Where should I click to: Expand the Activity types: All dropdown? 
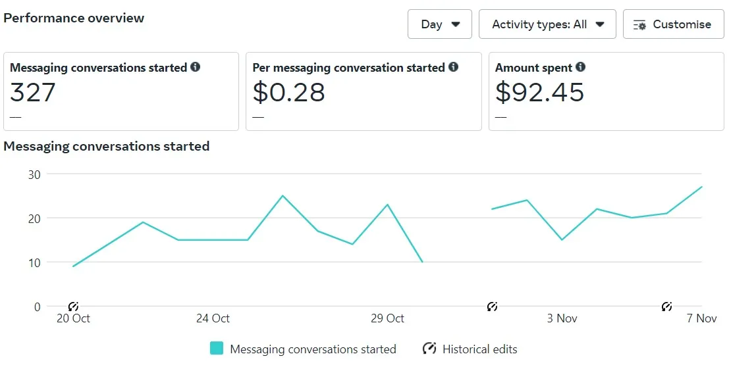click(547, 24)
